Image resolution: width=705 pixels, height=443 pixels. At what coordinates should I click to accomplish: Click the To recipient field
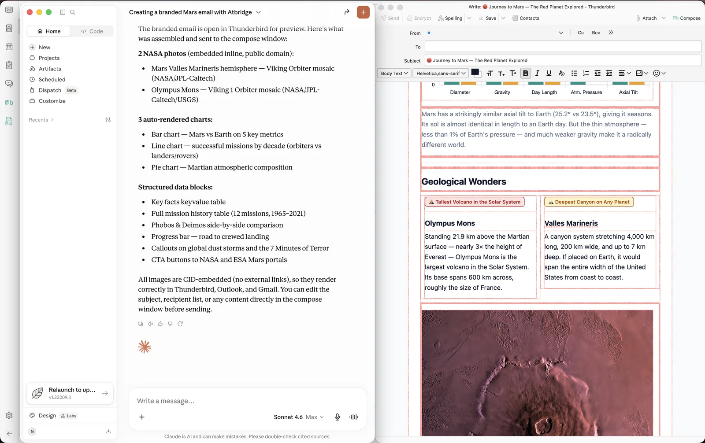pos(563,47)
